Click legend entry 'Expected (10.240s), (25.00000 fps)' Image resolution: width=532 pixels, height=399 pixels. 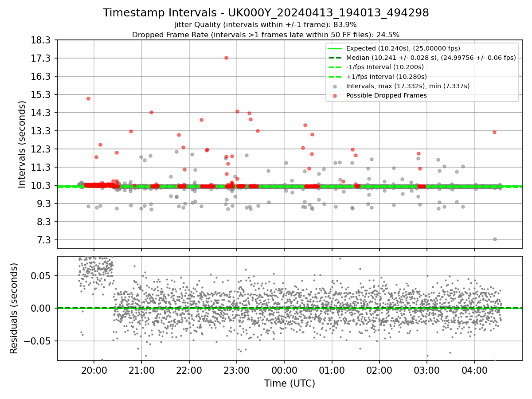[x=403, y=48]
